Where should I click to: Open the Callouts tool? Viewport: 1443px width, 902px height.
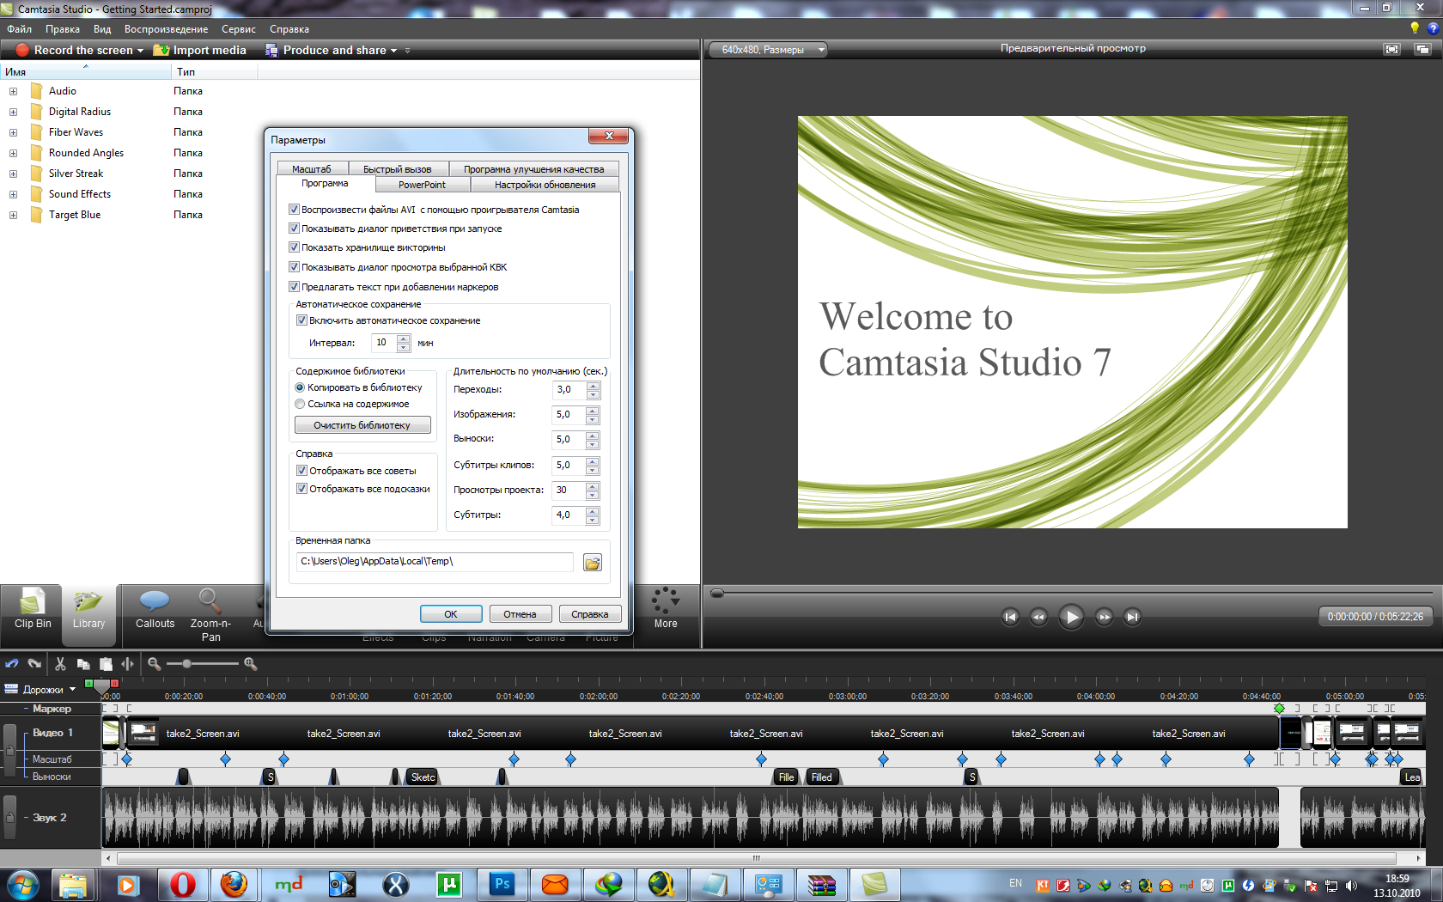tap(155, 611)
